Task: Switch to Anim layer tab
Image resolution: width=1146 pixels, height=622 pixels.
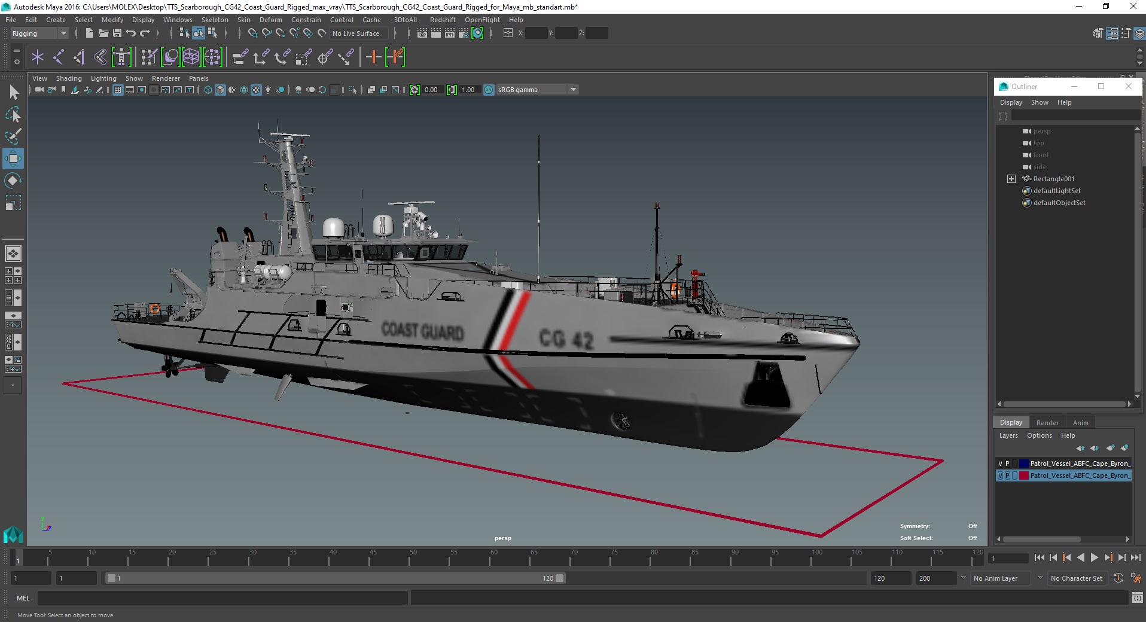Action: (x=1080, y=423)
